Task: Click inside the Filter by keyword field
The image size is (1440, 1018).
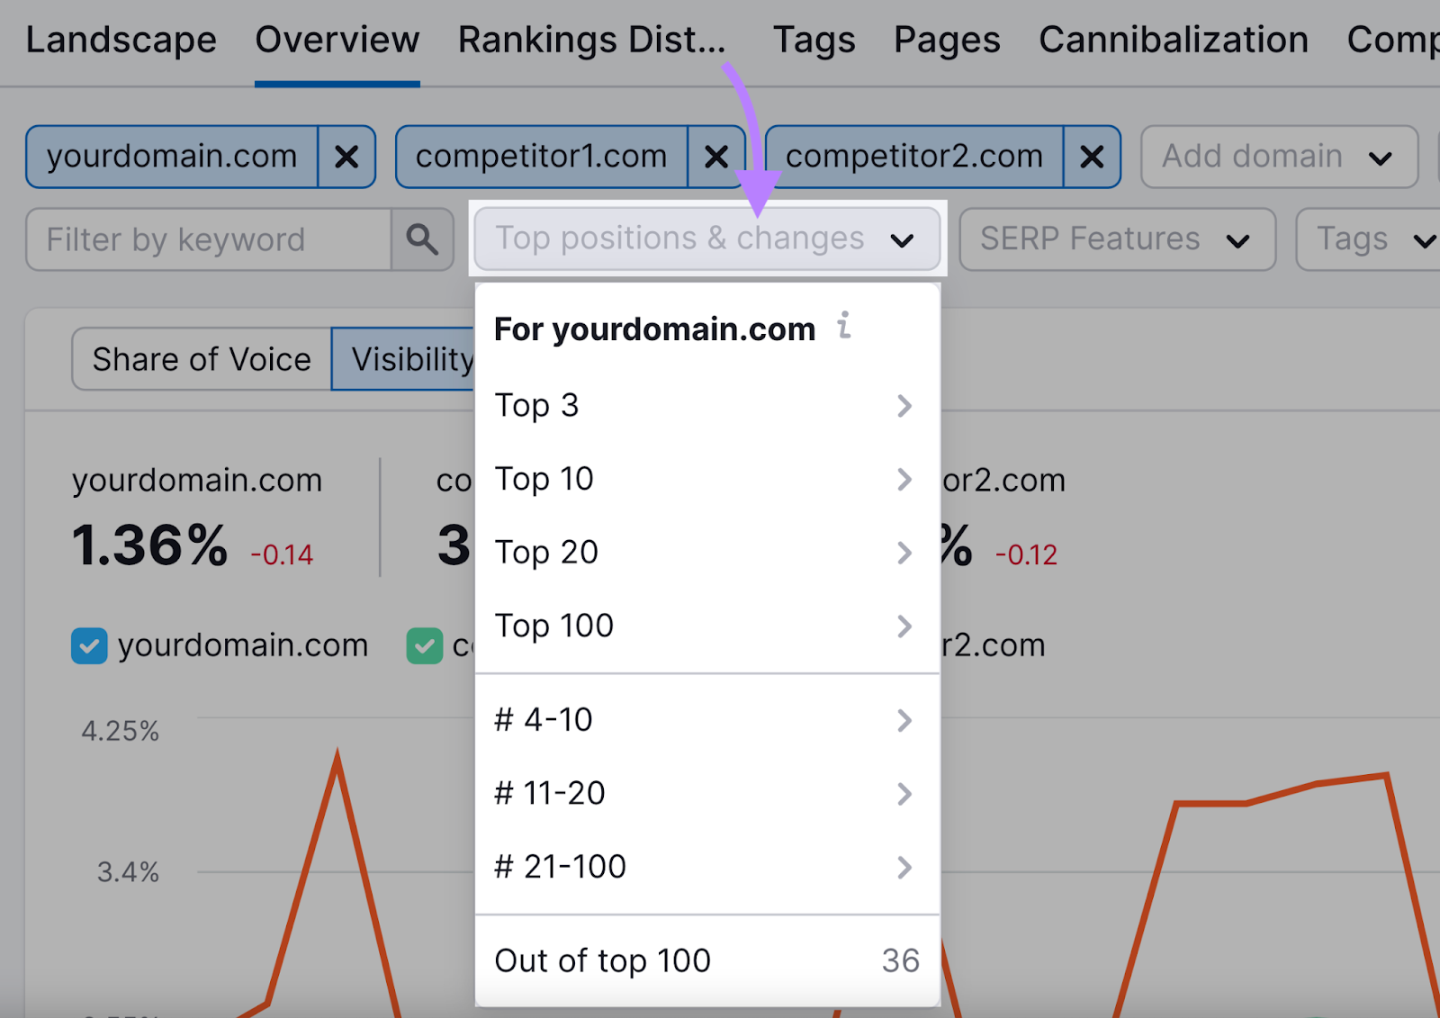Action: (207, 239)
